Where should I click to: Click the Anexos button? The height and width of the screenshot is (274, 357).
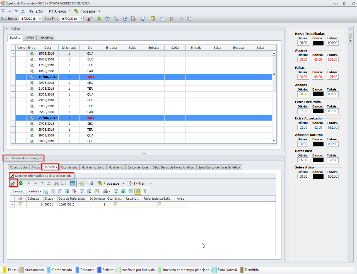(57, 11)
